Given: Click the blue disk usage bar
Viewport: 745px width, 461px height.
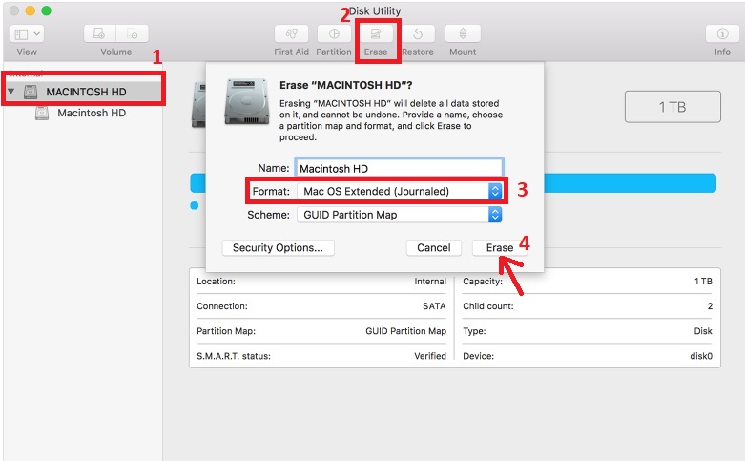Looking at the screenshot, I should (x=630, y=183).
